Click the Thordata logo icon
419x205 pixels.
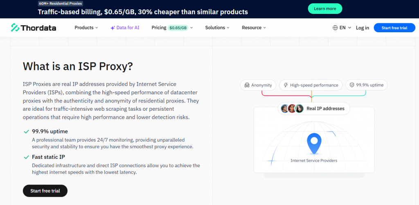click(x=15, y=28)
